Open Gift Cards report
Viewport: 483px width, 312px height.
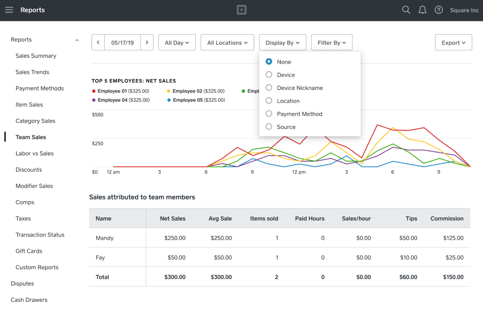click(x=29, y=251)
